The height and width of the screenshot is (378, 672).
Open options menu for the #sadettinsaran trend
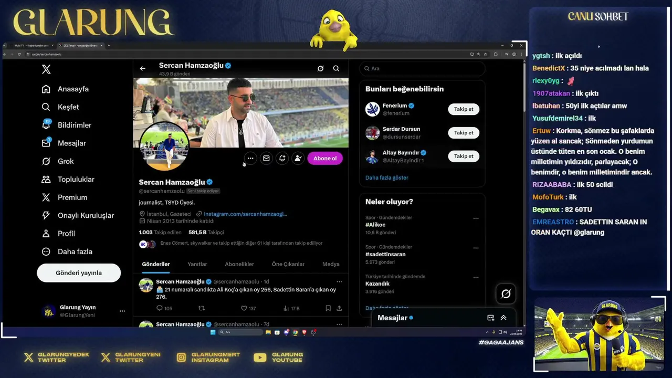[x=476, y=248]
